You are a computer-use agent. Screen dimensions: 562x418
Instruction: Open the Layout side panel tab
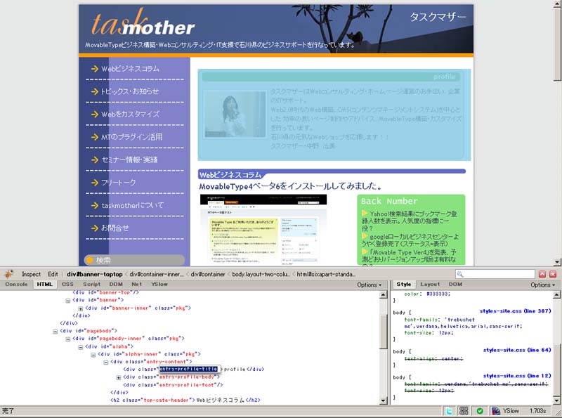(x=430, y=285)
